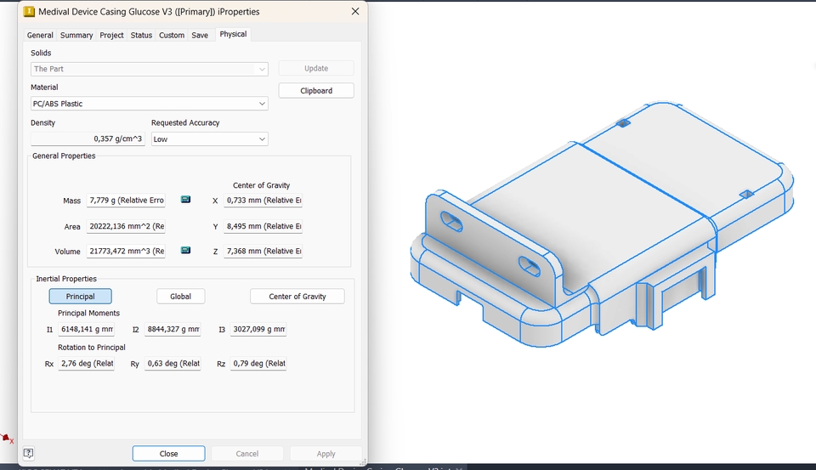Go to the Custom tab
816x470 pixels.
tap(172, 35)
